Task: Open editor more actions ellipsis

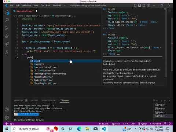Action: 170,11
